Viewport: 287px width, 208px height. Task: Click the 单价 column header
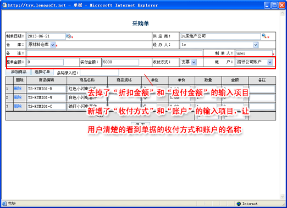click(x=181, y=80)
